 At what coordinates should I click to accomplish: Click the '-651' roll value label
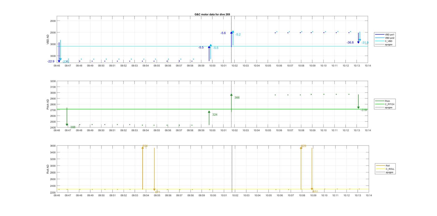click(x=315, y=192)
